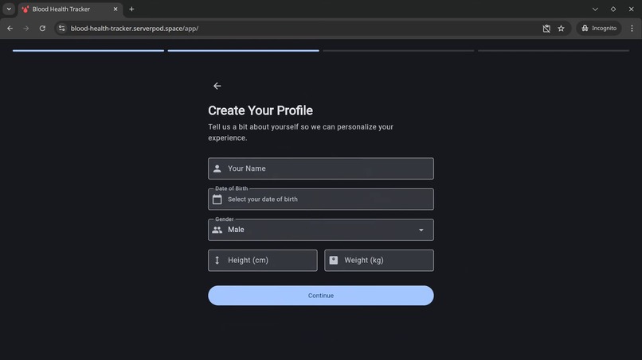This screenshot has height=360, width=642.
Task: Click the browser address bar URL
Action: tap(135, 28)
